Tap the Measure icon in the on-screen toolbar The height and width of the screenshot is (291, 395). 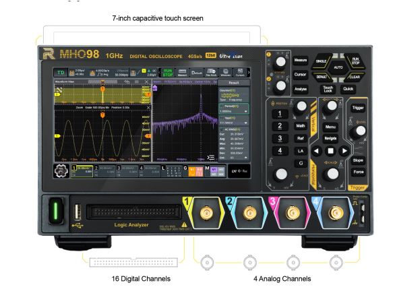tap(182, 73)
